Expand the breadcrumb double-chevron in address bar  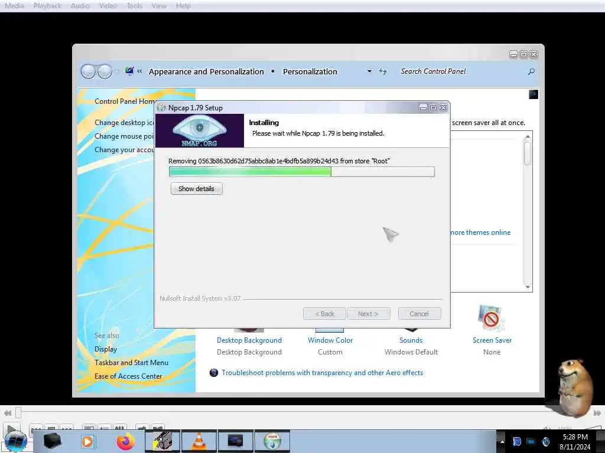coord(139,71)
